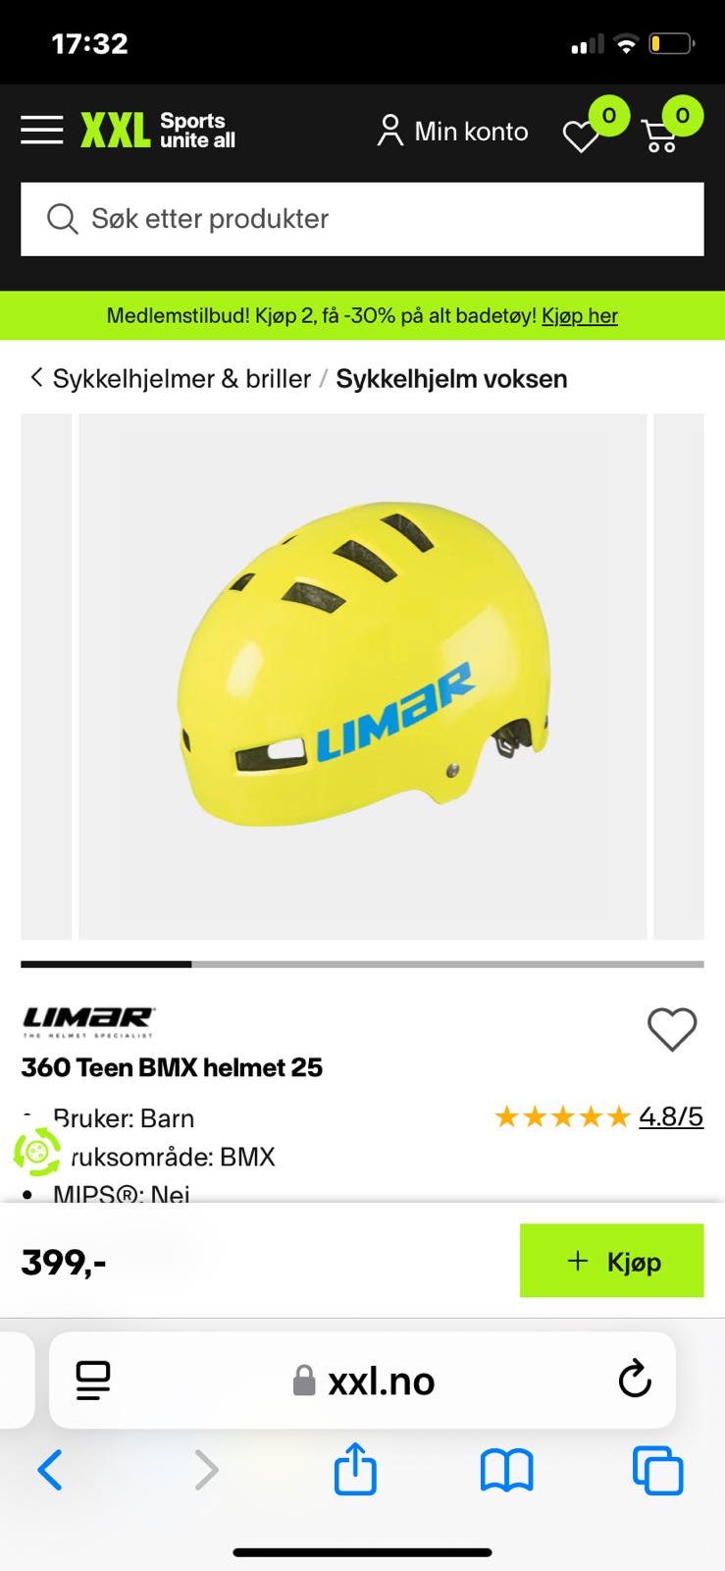725x1571 pixels.
Task: Click the image carousel progress bar
Action: (x=362, y=964)
